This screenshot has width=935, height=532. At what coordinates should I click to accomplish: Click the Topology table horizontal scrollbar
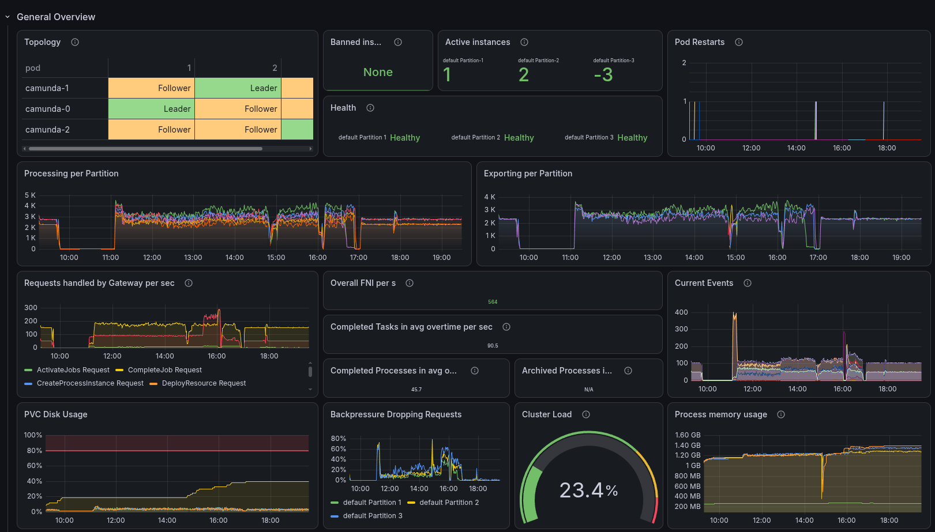point(145,149)
